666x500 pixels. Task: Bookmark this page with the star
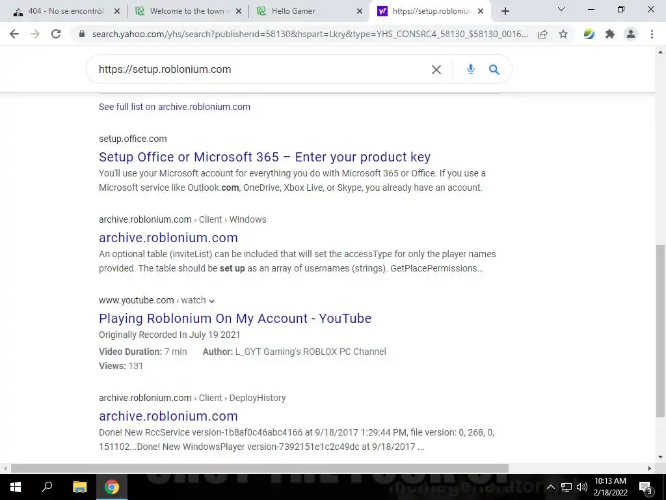(563, 34)
